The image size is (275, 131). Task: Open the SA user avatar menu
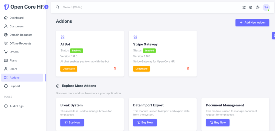pyautogui.click(x=266, y=7)
